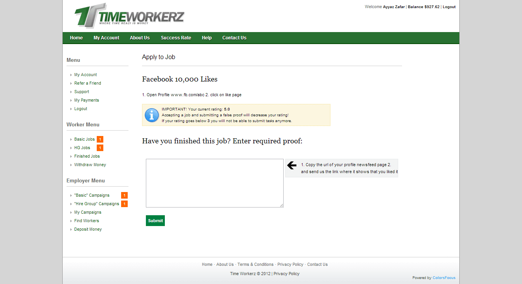Open Basic Jobs in Worker Menu
The image size is (522, 284).
pyautogui.click(x=84, y=139)
